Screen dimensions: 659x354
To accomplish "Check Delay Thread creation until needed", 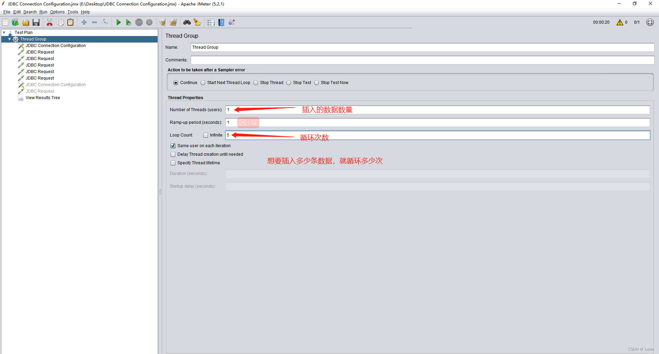I will tap(173, 154).
